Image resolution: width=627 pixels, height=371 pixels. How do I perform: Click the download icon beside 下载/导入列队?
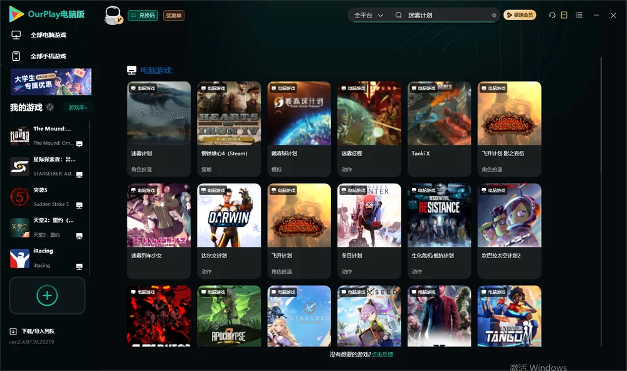coord(13,332)
